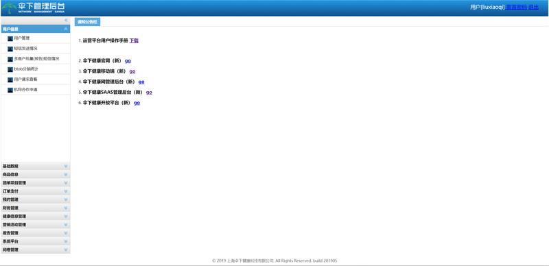Switch to the 通知公告栏 tab
The width and height of the screenshot is (549, 266).
(x=87, y=22)
